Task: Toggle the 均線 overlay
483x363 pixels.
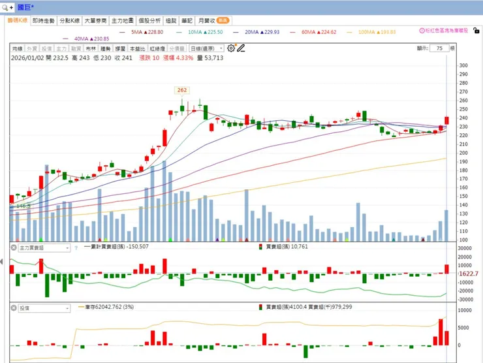Action: click(x=17, y=49)
